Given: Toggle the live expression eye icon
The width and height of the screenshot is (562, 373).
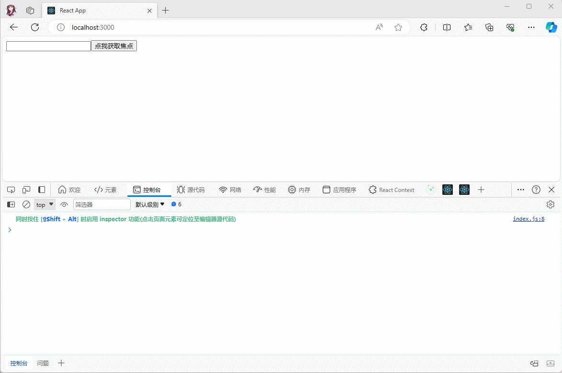Looking at the screenshot, I should (64, 204).
